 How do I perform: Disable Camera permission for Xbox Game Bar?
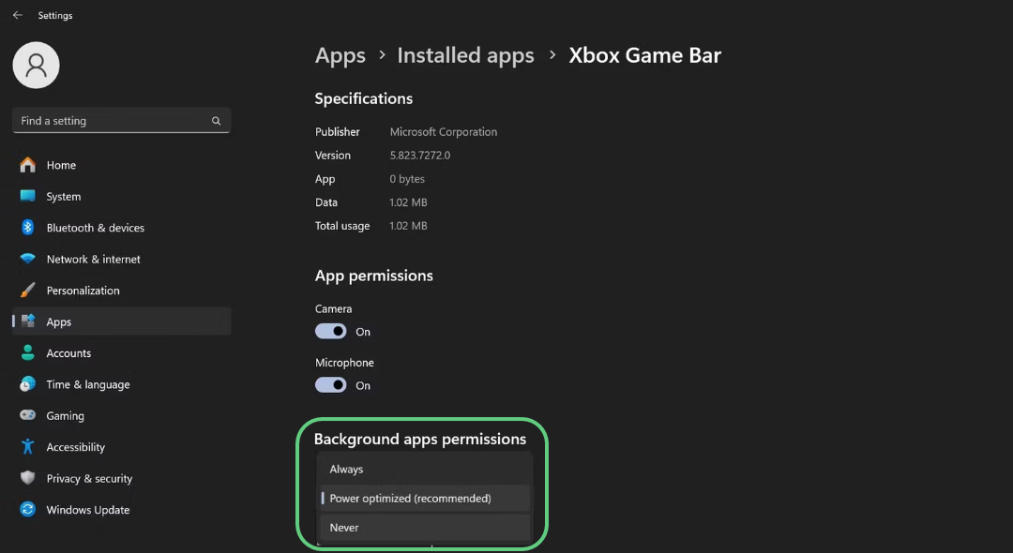tap(330, 331)
